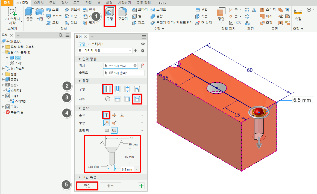Viewport: 317px width, 194px height.
Task: Toggle the properties panel visibility eye icon
Action: (x=143, y=44)
